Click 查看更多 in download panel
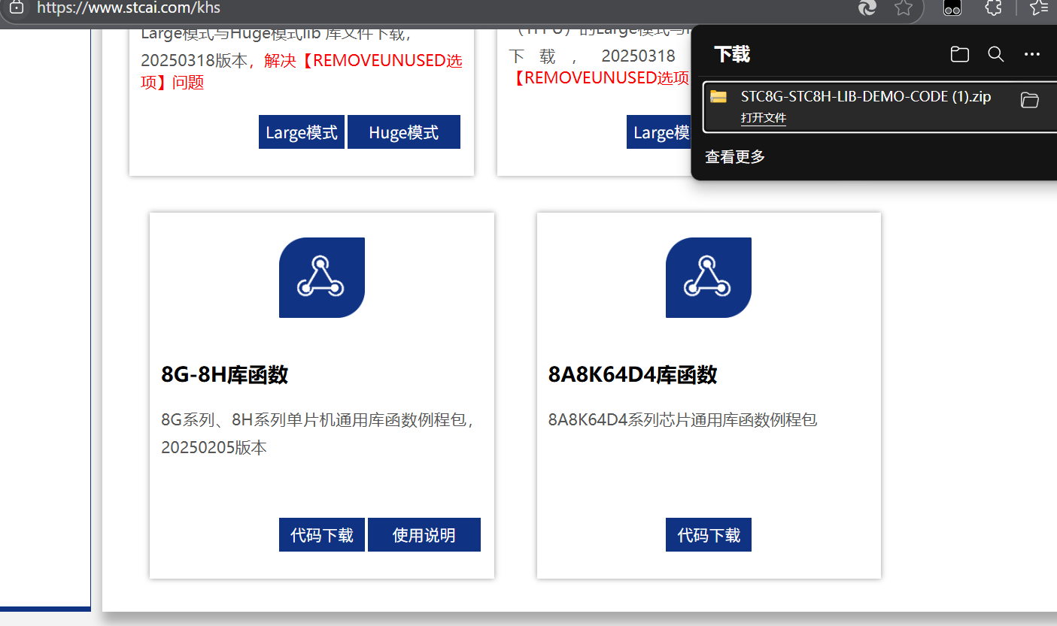This screenshot has width=1057, height=626. coord(735,157)
